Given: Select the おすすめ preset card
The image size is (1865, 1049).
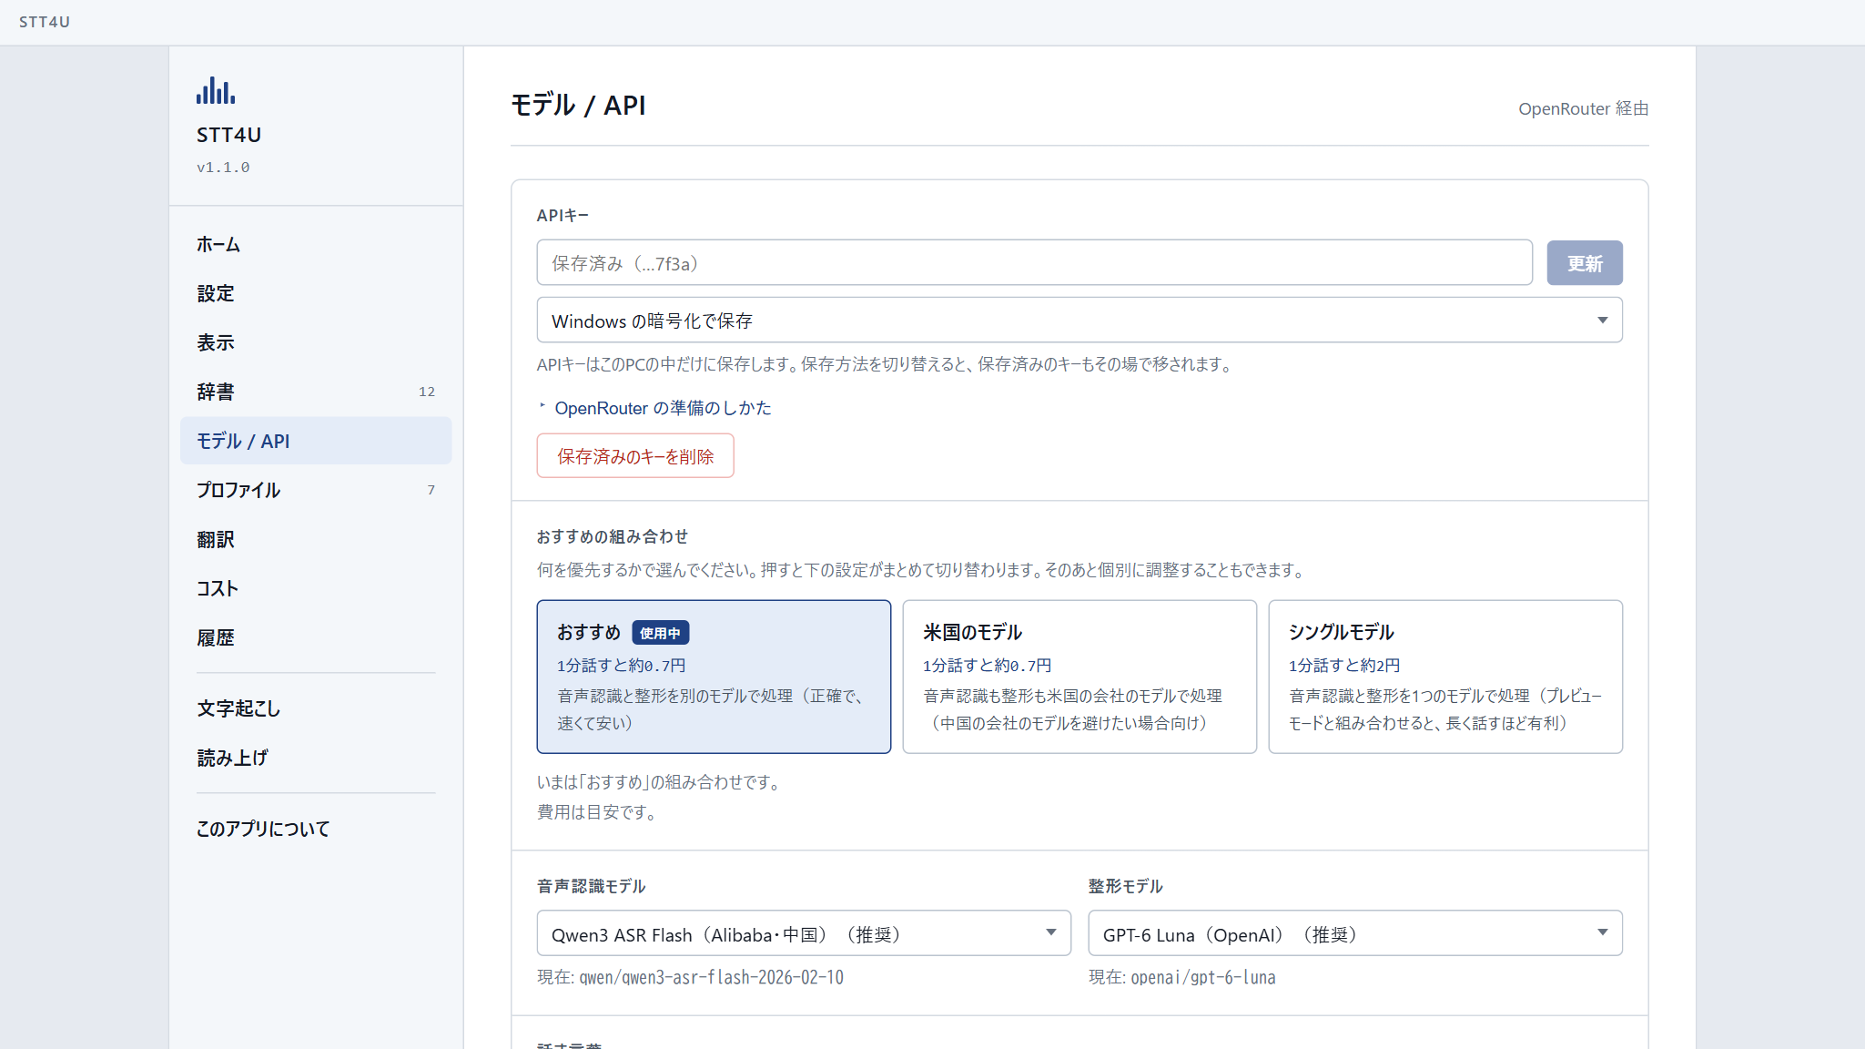Looking at the screenshot, I should point(714,677).
